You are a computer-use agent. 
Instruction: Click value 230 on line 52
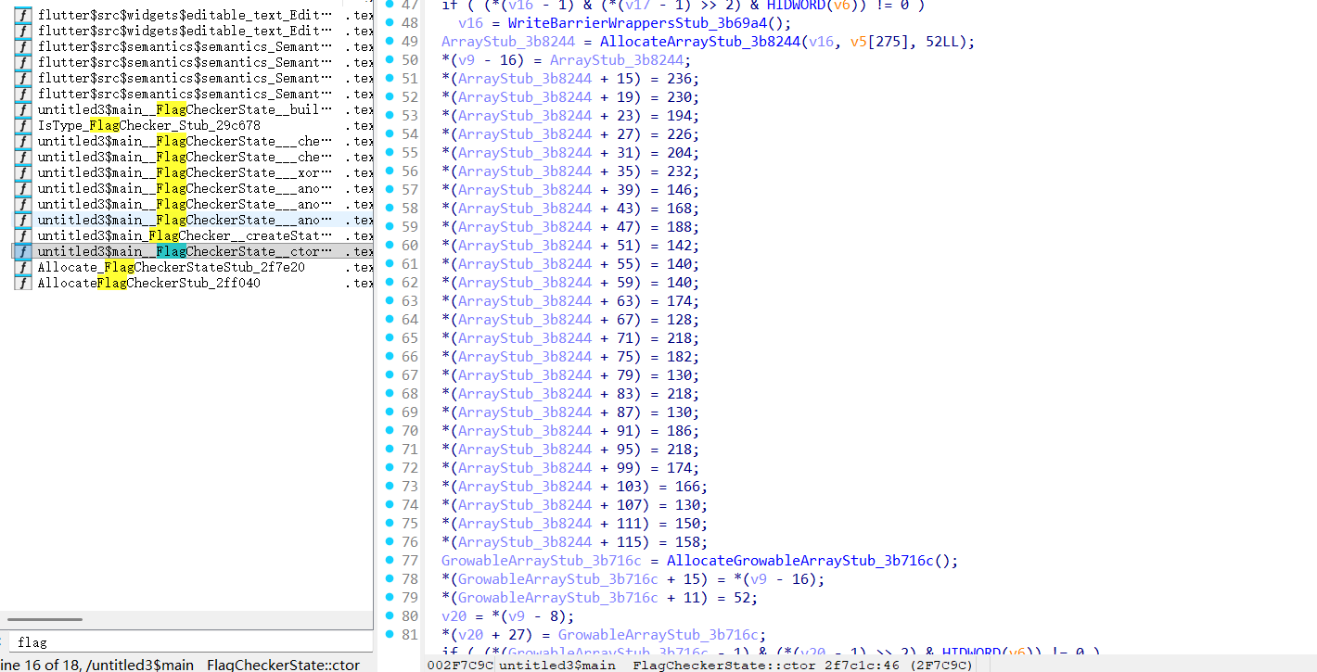pyautogui.click(x=679, y=97)
